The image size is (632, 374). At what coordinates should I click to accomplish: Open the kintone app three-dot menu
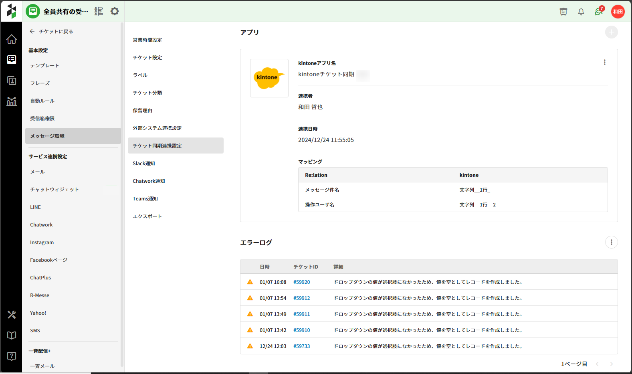coord(604,62)
